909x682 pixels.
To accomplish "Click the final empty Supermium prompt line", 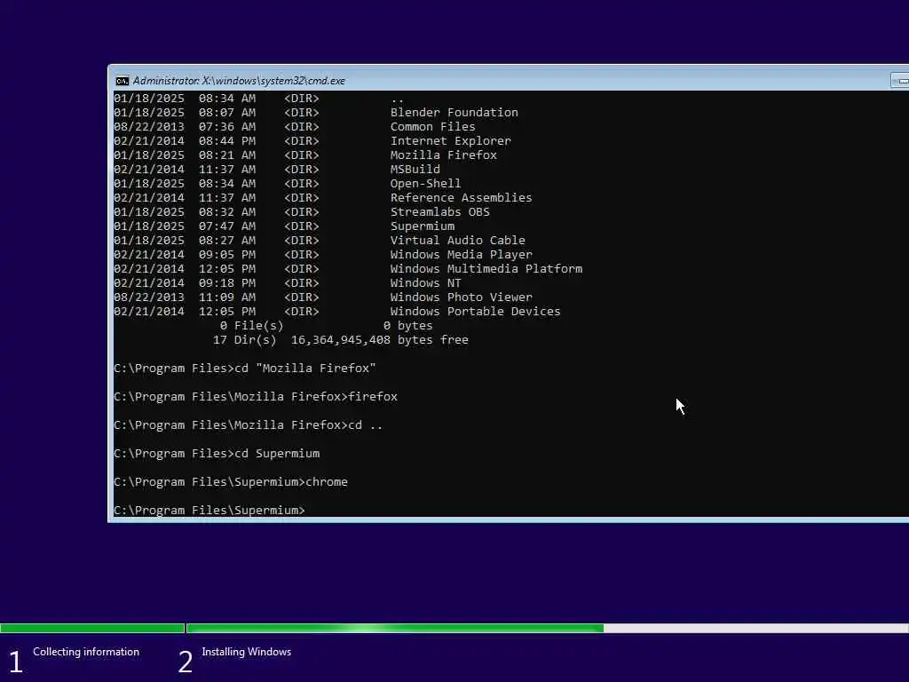I will (209, 511).
